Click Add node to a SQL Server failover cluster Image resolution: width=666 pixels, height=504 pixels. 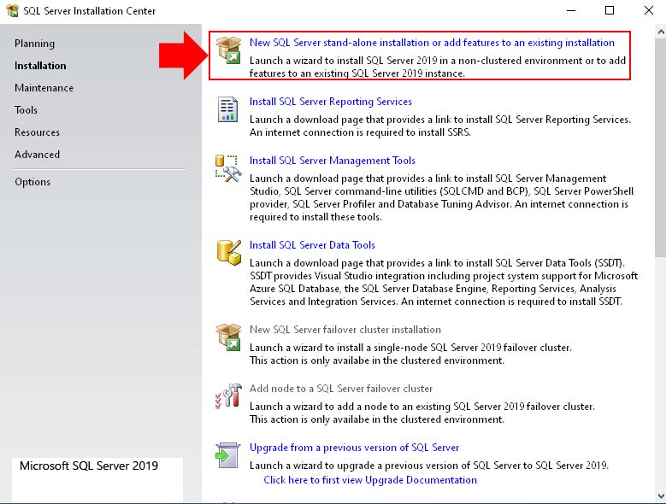tap(341, 389)
